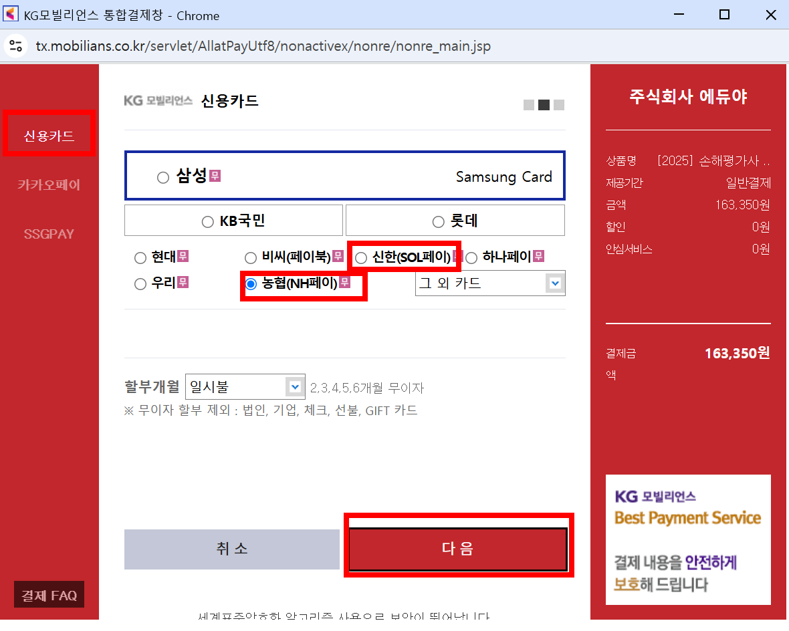Click the 결제금액 163,350원 total
This screenshot has height=631, width=789.
737,353
